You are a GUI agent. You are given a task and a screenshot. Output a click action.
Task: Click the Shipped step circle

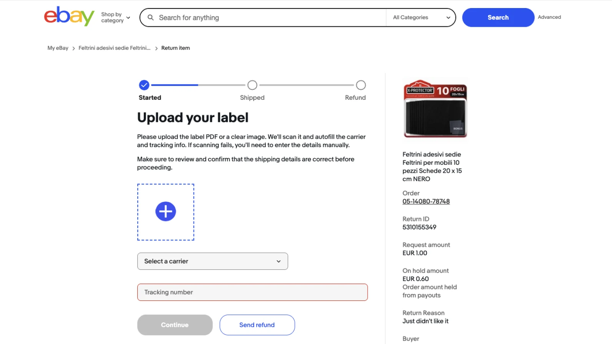click(252, 85)
